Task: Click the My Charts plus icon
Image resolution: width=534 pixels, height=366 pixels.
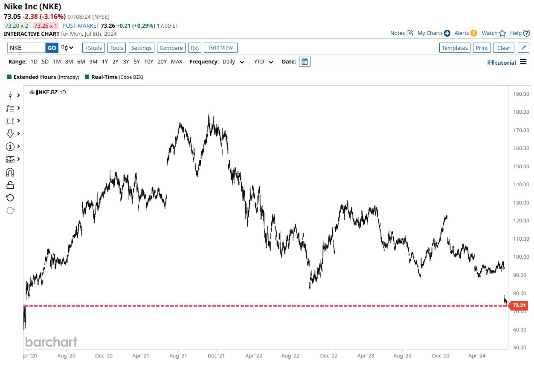Action: tap(447, 33)
